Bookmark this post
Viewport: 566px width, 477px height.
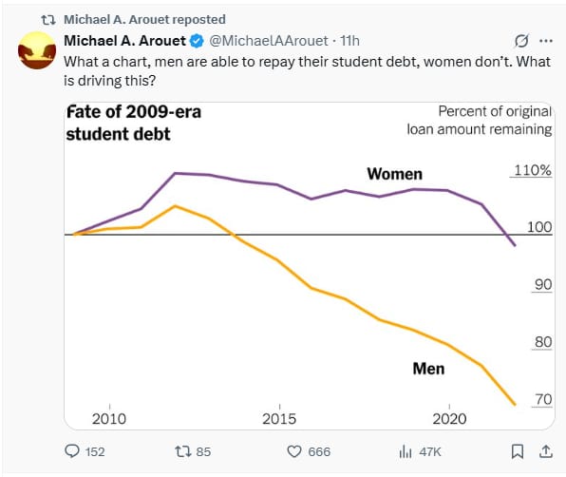(x=518, y=451)
